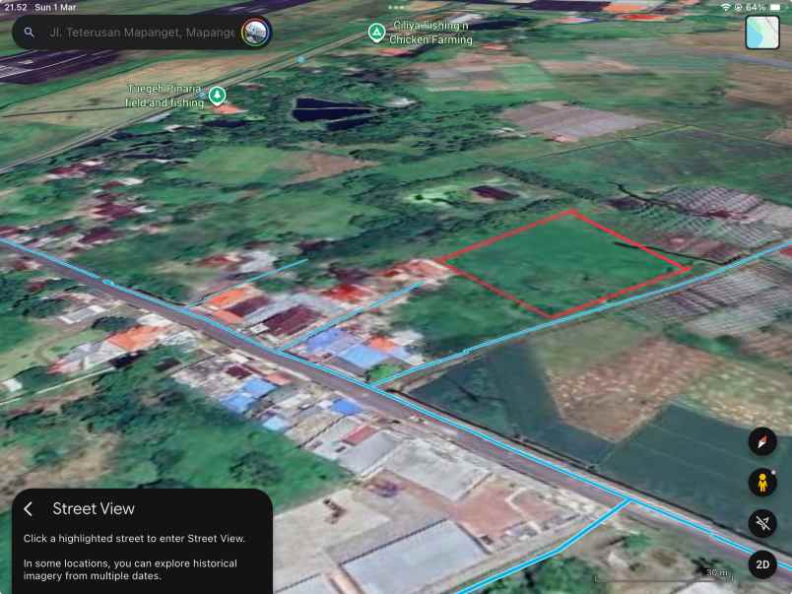The height and width of the screenshot is (594, 792).
Task: Reset map orientation with the compass icon
Action: (764, 442)
